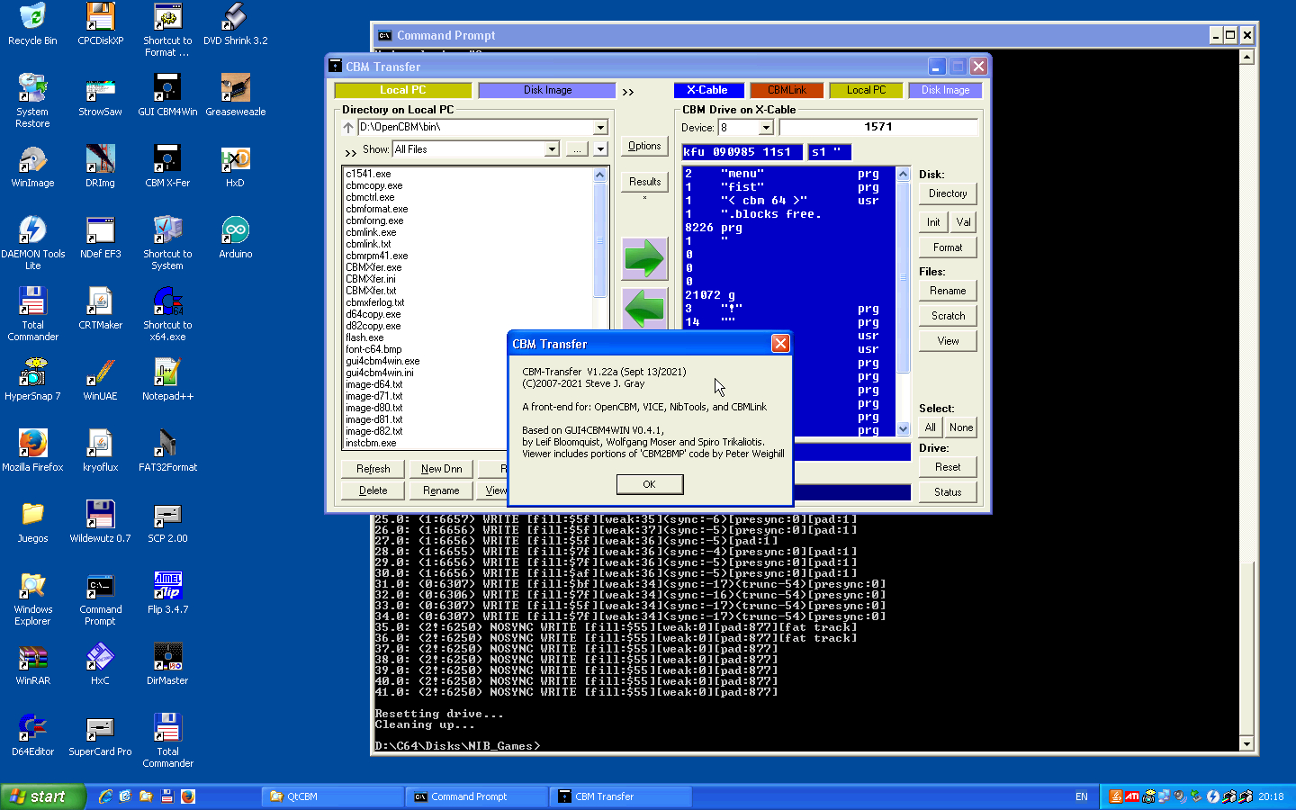
Task: Click the drive Status button
Action: pyautogui.click(x=948, y=492)
